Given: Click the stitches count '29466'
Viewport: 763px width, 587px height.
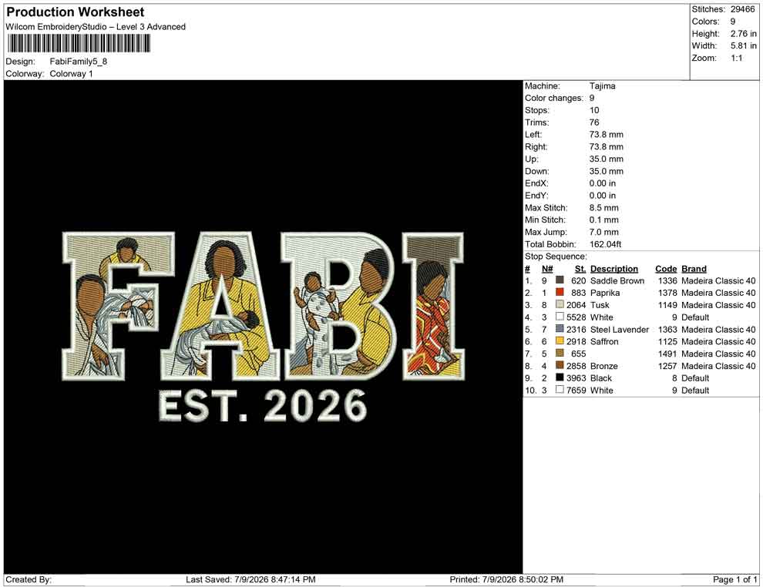Looking at the screenshot, I should coord(742,9).
